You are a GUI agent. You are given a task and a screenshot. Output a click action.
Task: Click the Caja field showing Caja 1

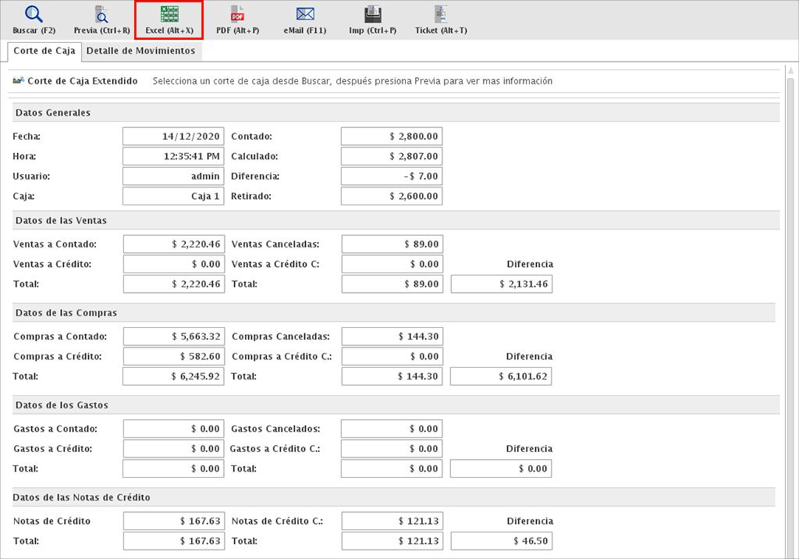click(173, 197)
